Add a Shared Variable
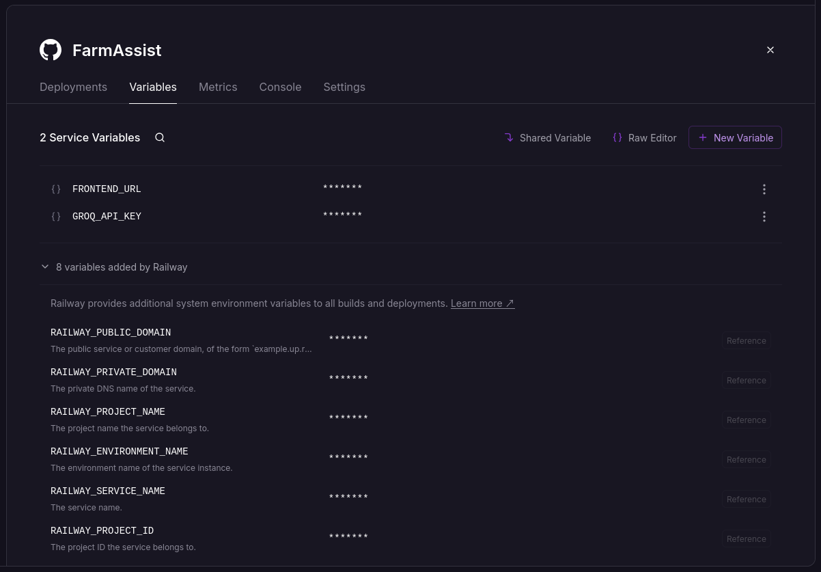The width and height of the screenshot is (821, 572). (548, 137)
